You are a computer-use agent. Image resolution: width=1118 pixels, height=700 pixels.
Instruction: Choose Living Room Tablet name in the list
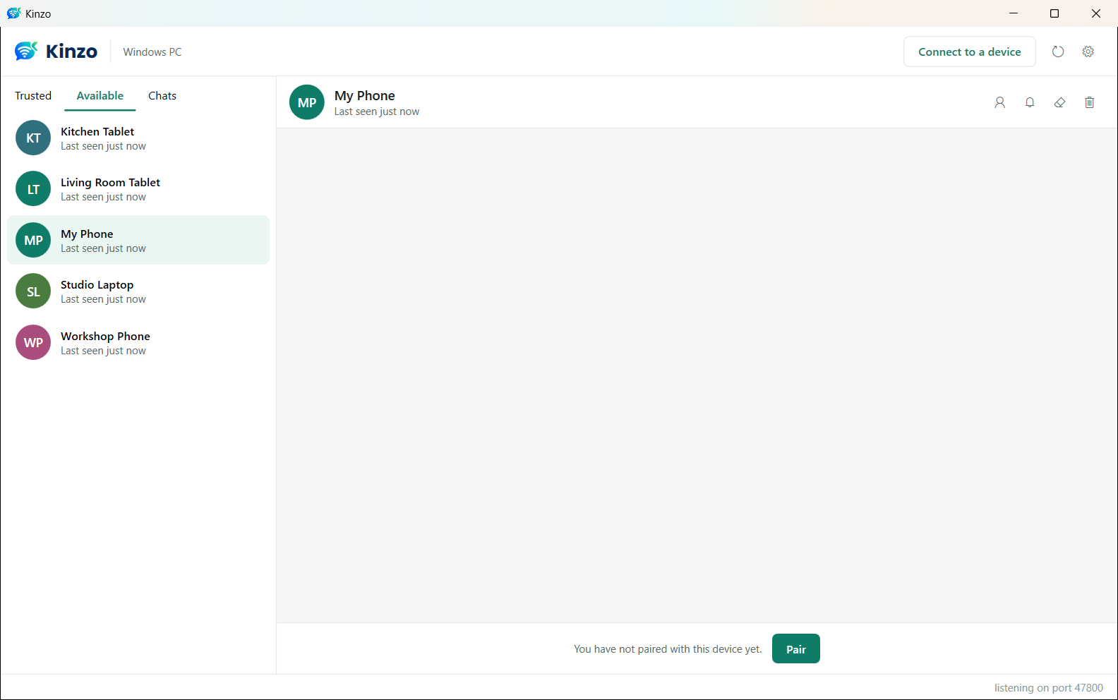pos(110,183)
